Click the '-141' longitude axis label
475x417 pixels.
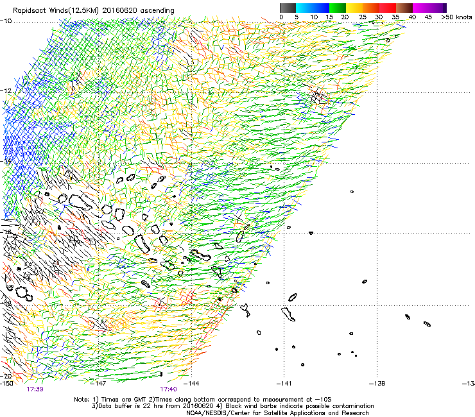tap(284, 383)
